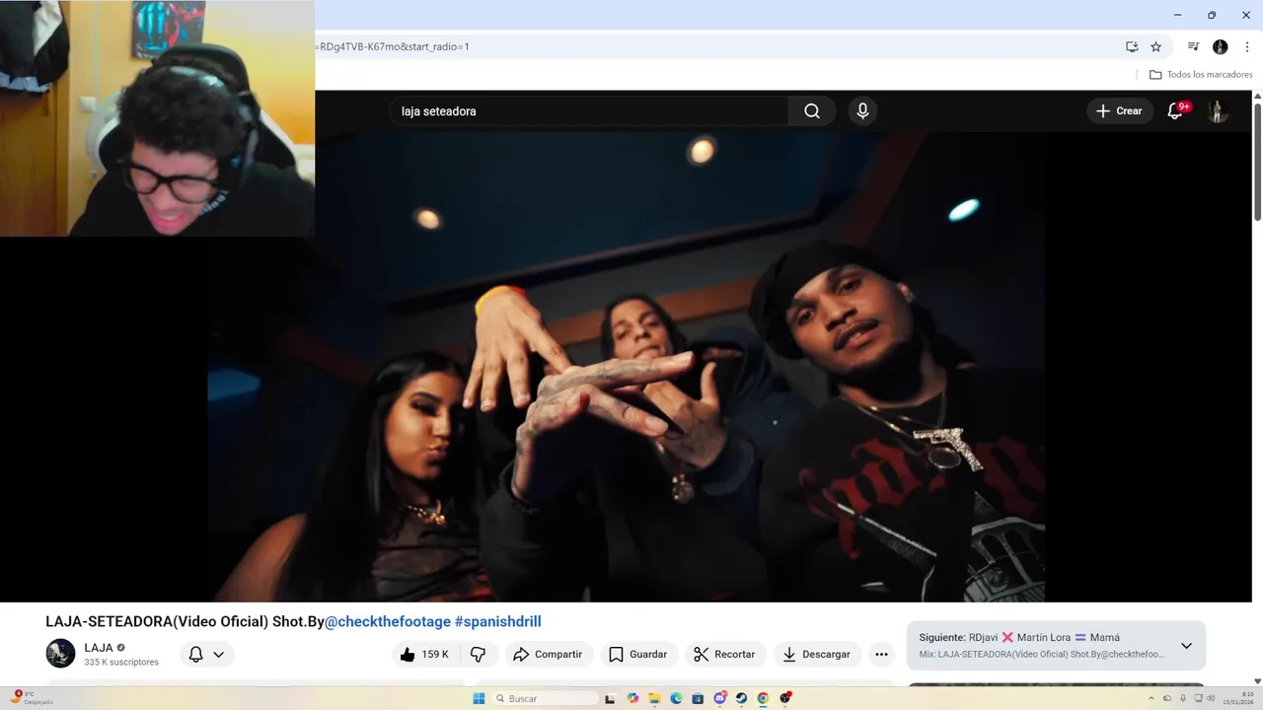
Task: Start voice search with the microphone icon
Action: 862,111
